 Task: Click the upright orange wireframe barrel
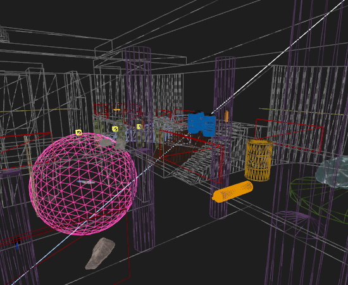pos(259,160)
